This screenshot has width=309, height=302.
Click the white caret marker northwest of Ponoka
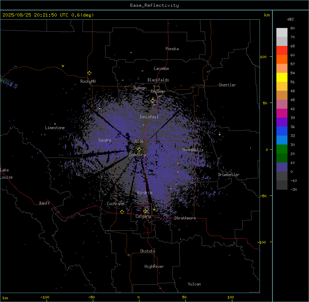pyautogui.click(x=131, y=53)
